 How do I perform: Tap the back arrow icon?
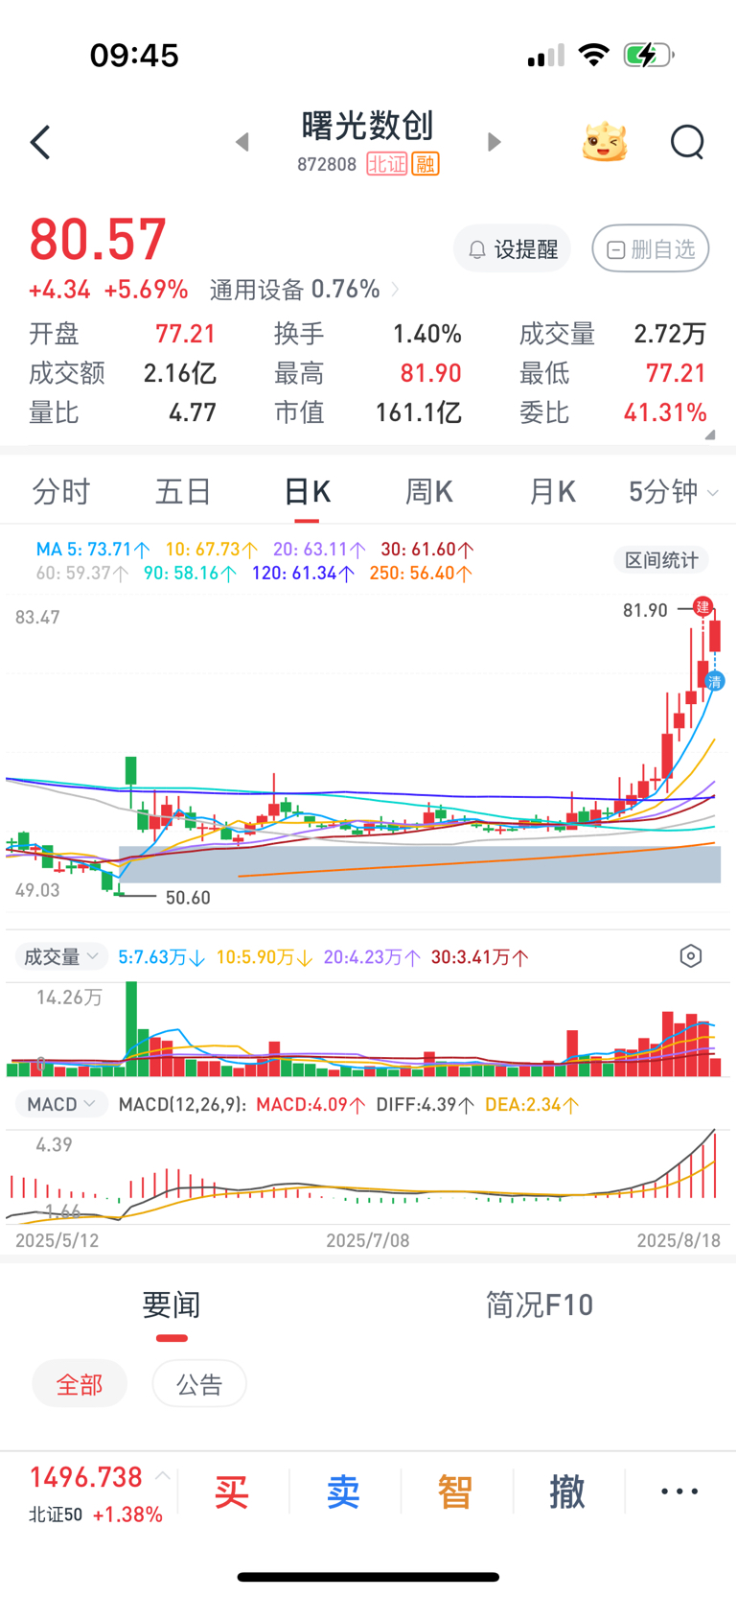tap(40, 142)
